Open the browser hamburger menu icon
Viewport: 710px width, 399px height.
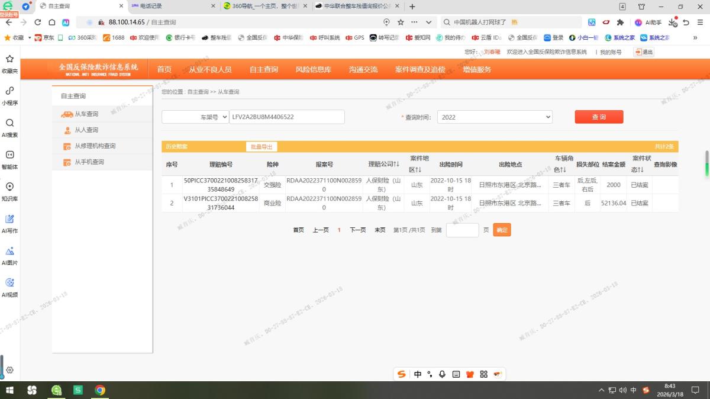pos(700,22)
